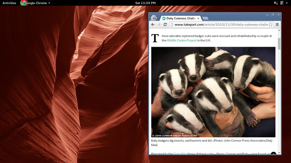Viewport: 291px width, 163px height.
Task: Close the Daily Cuteness Challenge tab
Action: tap(198, 18)
